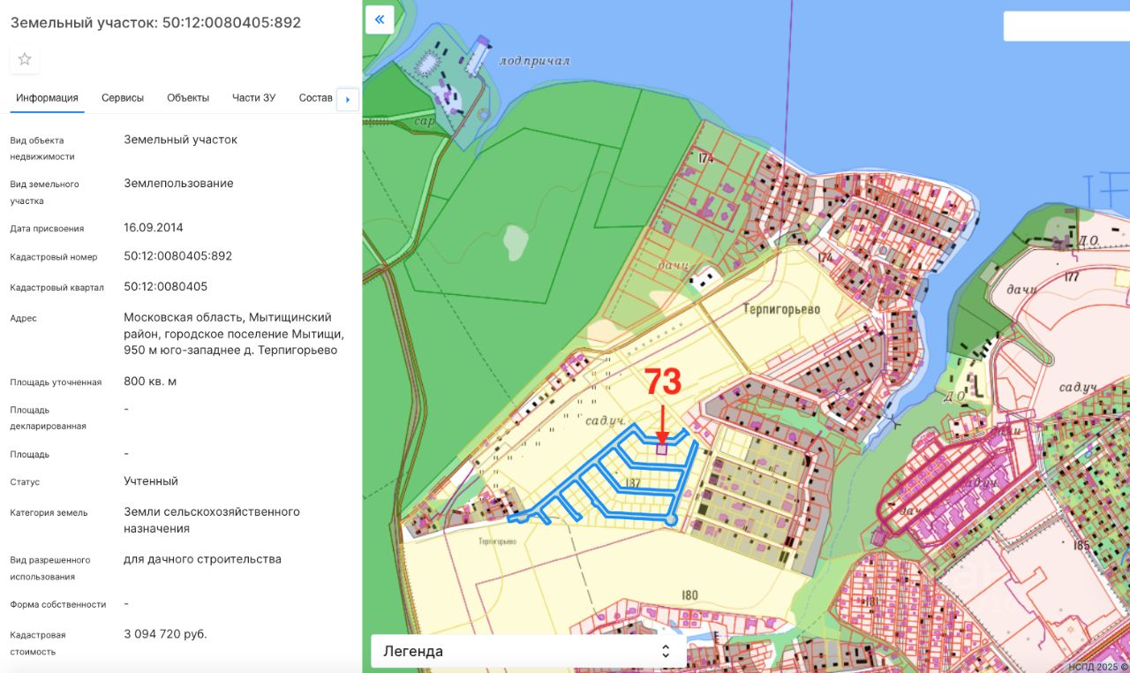The image size is (1130, 673).
Task: Open the Состав tab
Action: [x=316, y=98]
